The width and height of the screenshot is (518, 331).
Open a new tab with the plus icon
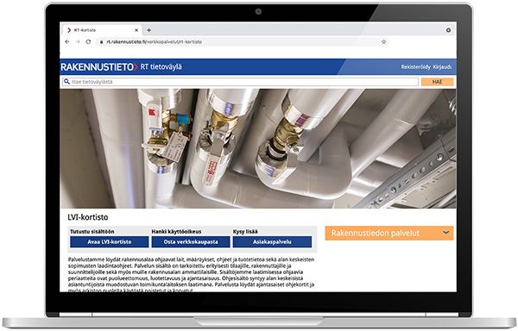149,30
